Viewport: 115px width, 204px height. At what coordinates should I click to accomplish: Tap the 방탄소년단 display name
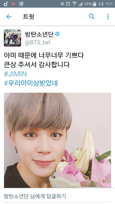[39, 34]
